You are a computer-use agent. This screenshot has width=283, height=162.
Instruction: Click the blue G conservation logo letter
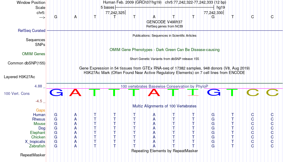(x=56, y=92)
